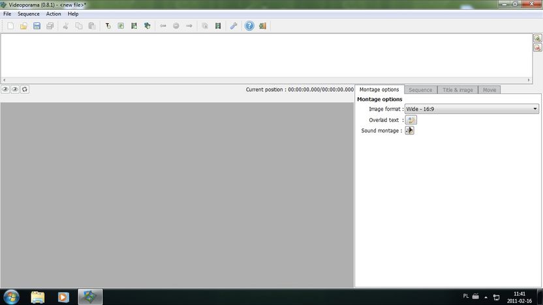
Task: Click the timeline scrollbar right arrow
Action: [x=529, y=80]
